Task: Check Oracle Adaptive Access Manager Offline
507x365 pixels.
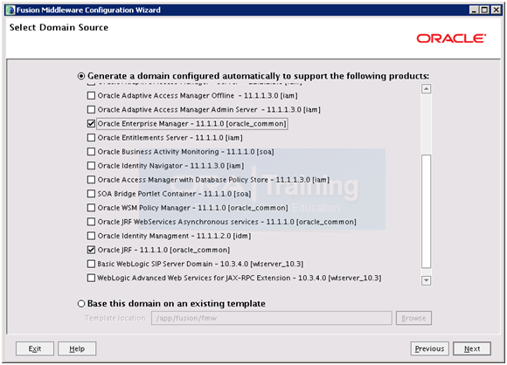Action: click(x=91, y=95)
